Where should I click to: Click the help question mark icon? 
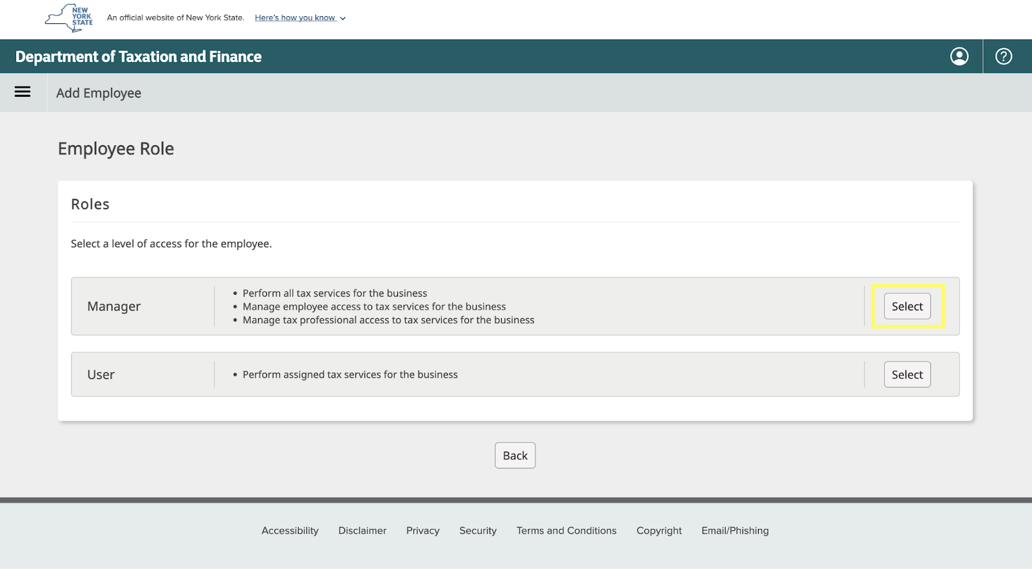1004,57
